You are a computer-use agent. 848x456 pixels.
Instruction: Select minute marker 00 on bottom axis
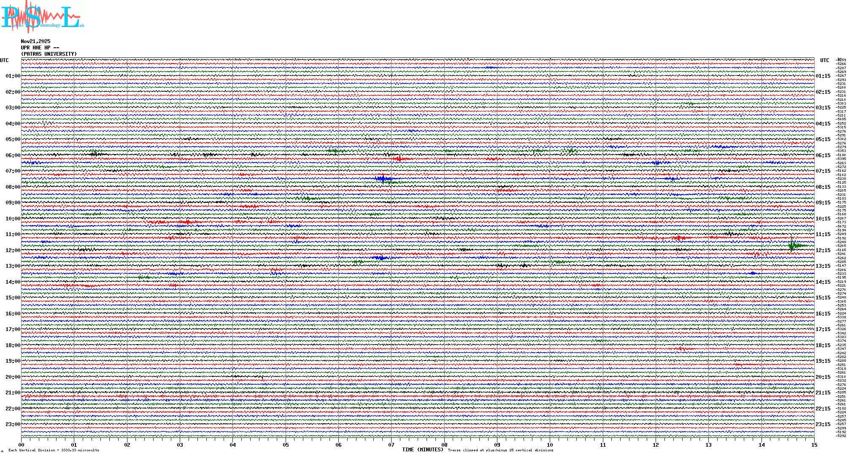[21, 445]
